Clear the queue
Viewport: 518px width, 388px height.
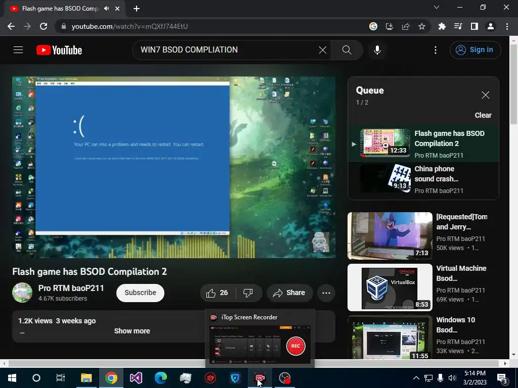point(483,115)
